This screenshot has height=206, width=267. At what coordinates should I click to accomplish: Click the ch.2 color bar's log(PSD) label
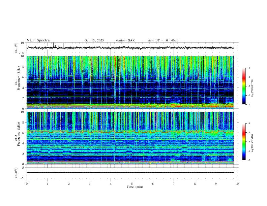[x=253, y=143]
